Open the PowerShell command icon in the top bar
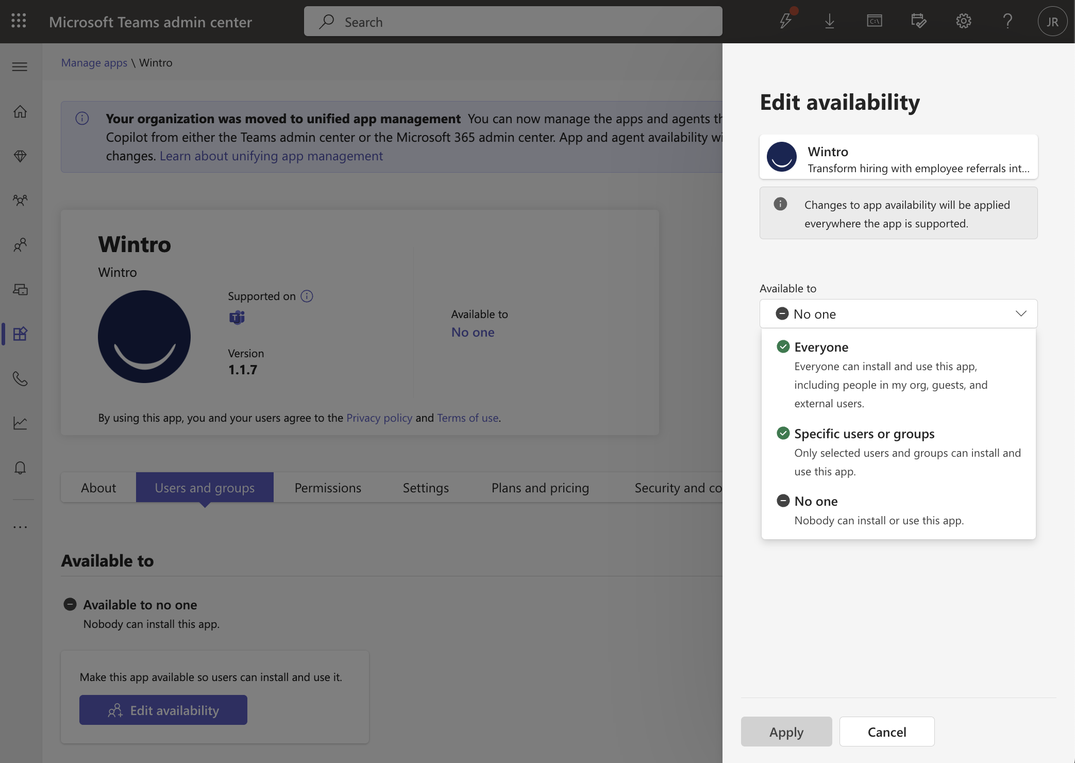The image size is (1075, 763). (x=874, y=21)
